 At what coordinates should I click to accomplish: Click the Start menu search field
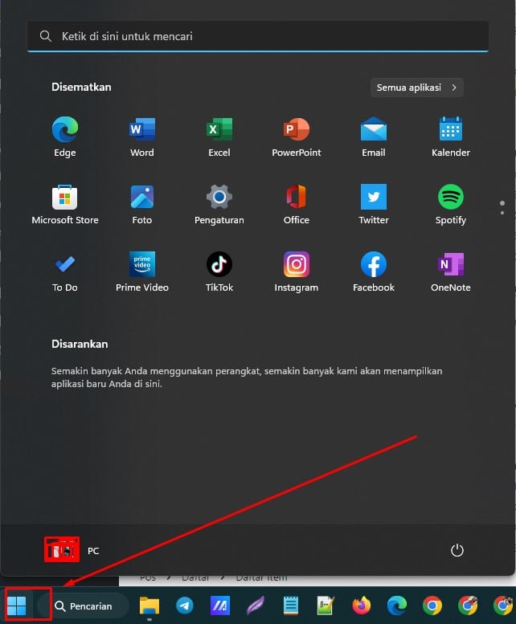(x=258, y=36)
